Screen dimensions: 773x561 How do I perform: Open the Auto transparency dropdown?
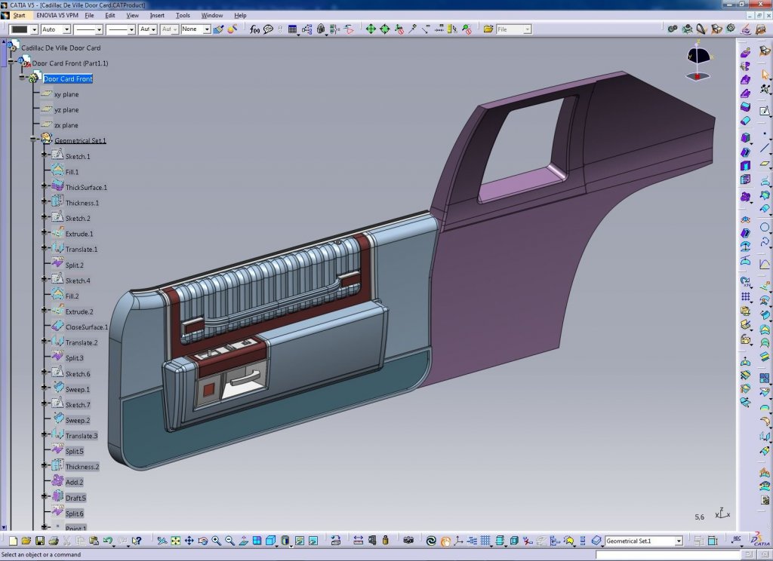[x=66, y=29]
